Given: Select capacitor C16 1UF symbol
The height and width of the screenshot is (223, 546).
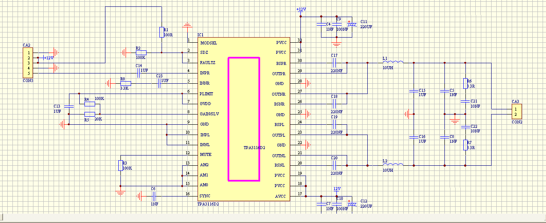Looking at the screenshot, I should 414,137.
